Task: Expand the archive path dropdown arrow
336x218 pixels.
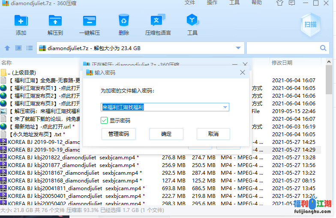Action: coord(238,48)
